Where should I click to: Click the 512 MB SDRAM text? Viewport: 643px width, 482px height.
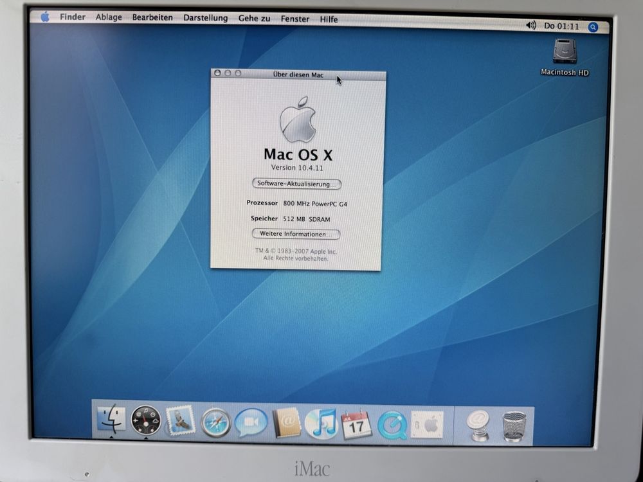[306, 219]
